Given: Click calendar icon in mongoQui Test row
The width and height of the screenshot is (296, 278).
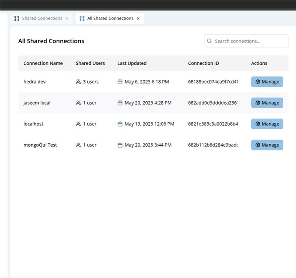Looking at the screenshot, I should click(120, 145).
